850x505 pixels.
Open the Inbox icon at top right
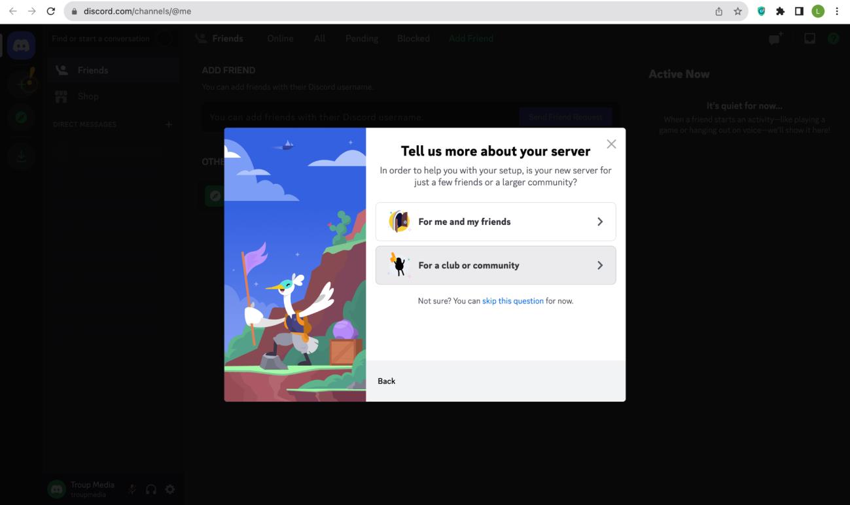pyautogui.click(x=810, y=39)
